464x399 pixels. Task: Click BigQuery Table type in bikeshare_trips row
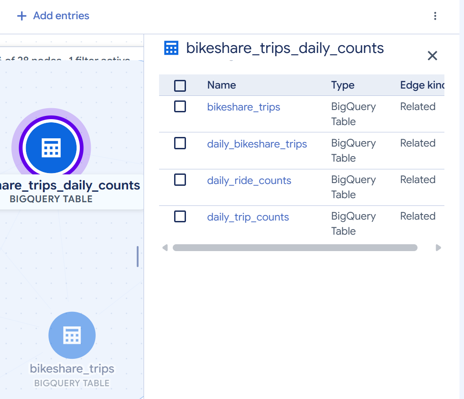(353, 114)
